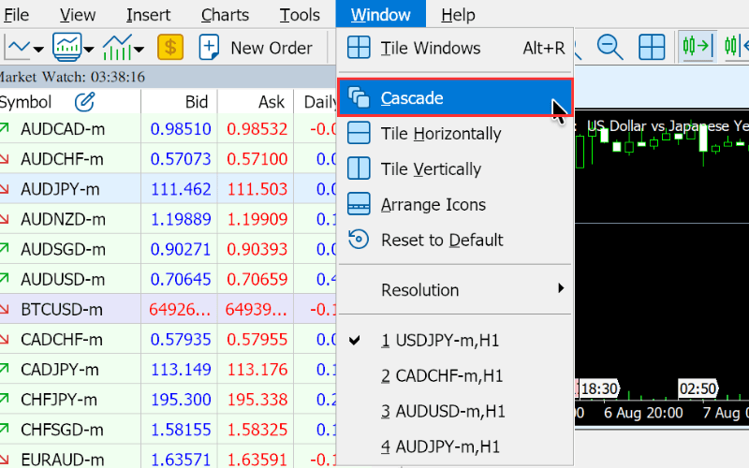
Task: Click the Market Watch panel title bar
Action: (x=168, y=77)
